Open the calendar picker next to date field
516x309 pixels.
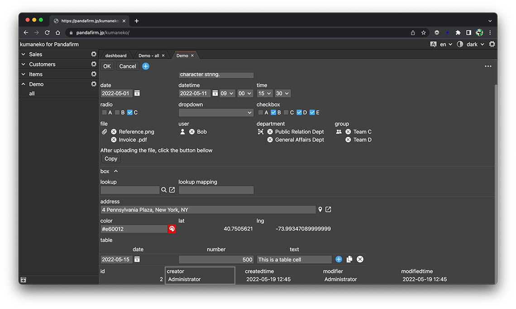point(137,93)
